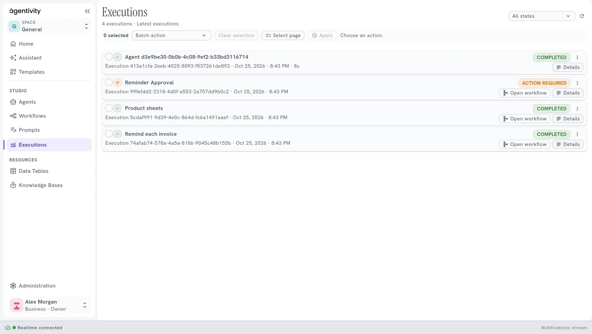Viewport: 592px width, 334px height.
Task: Select the Reminder Approval execution checkbox
Action: coord(109,82)
